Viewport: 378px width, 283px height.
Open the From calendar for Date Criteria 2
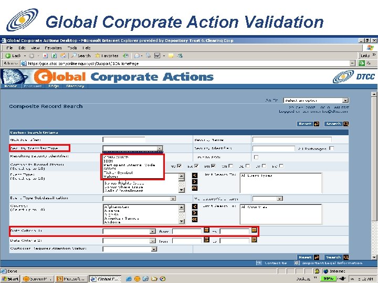206,240
